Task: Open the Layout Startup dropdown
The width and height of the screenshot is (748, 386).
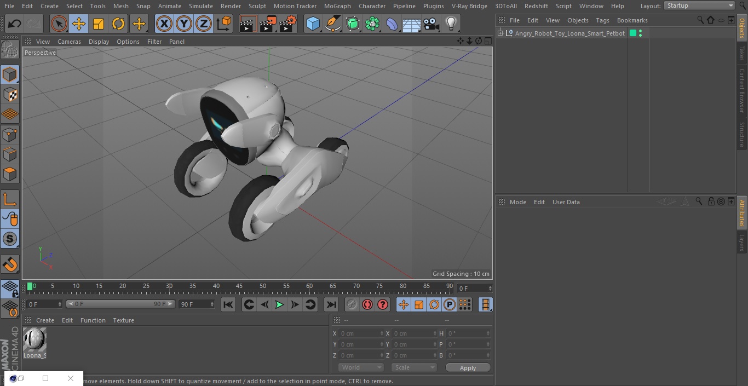Action: [699, 5]
